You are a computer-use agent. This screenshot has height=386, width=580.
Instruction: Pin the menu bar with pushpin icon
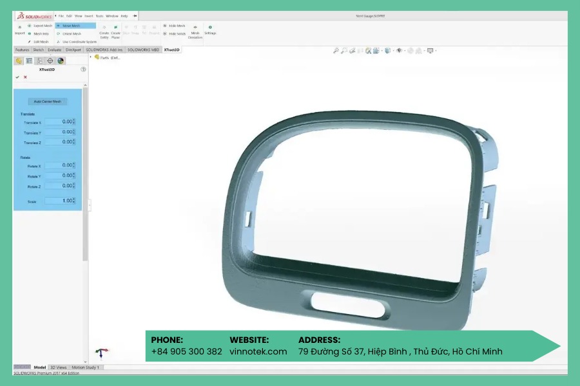[x=135, y=16]
